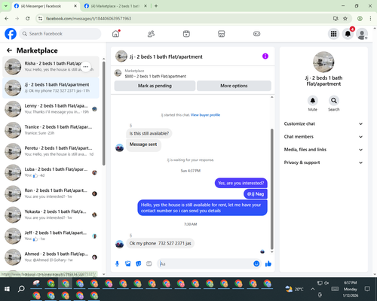Expand Chat members section

point(323,137)
